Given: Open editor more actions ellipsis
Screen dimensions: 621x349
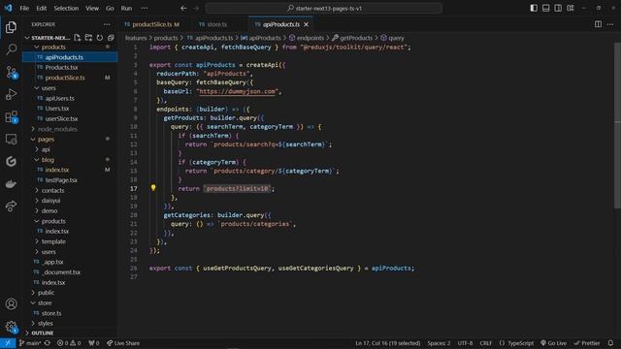Looking at the screenshot, I should pyautogui.click(x=610, y=24).
